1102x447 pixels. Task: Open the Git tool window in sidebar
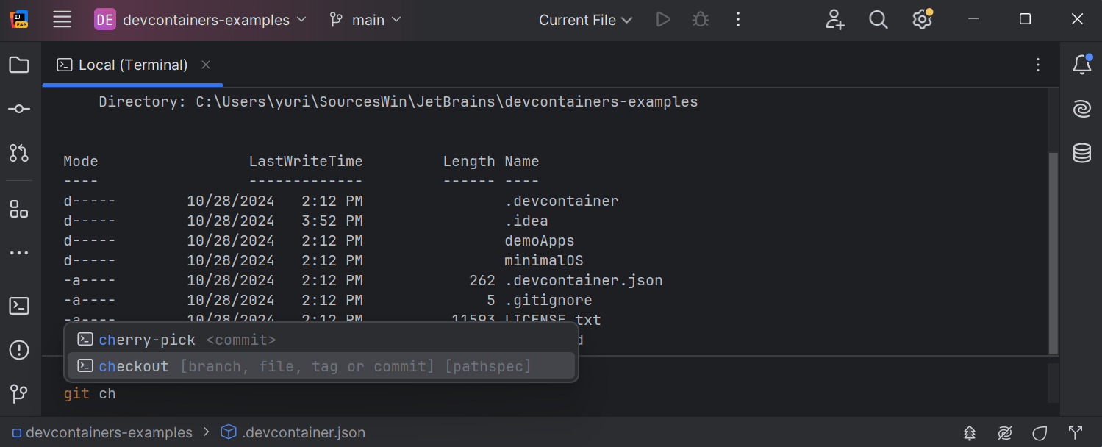click(19, 393)
